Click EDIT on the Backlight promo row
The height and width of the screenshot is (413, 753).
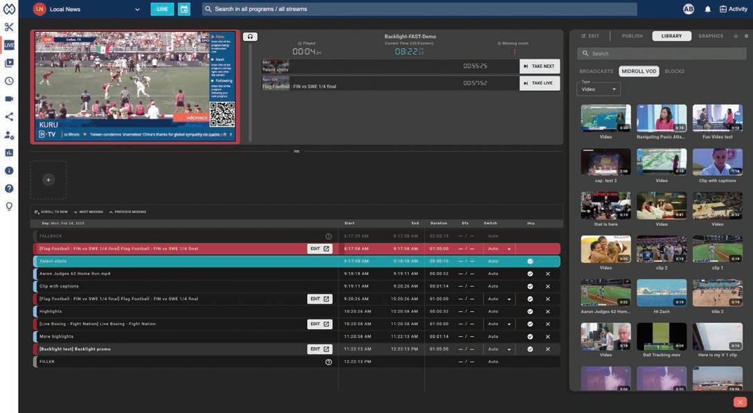tap(319, 349)
